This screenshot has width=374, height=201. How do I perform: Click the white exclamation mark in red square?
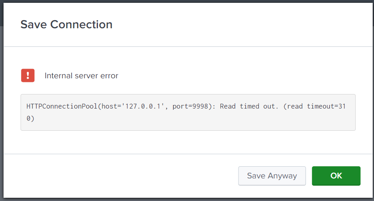(28, 75)
